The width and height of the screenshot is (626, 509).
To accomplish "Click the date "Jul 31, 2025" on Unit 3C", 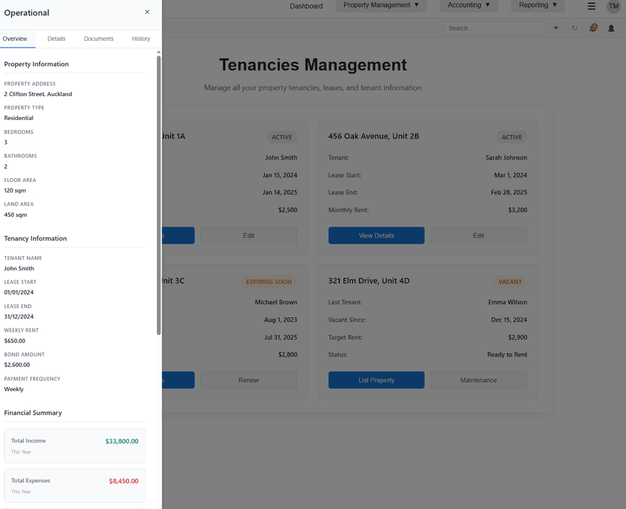I will 280,338.
